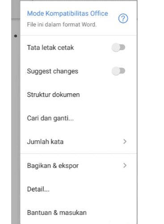Open the Jumlah kata entry

[x=79, y=142]
